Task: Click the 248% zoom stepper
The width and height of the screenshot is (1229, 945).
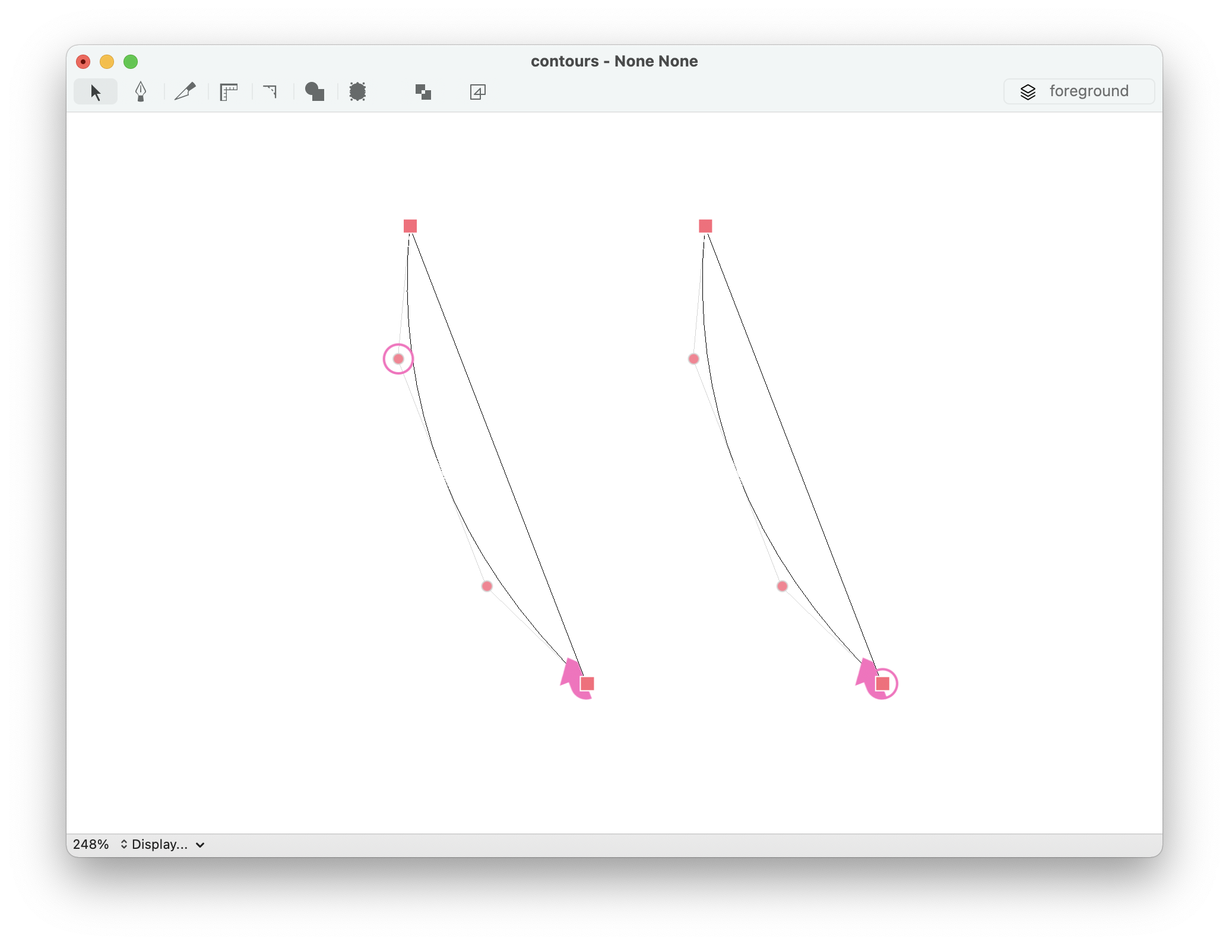Action: tap(123, 845)
